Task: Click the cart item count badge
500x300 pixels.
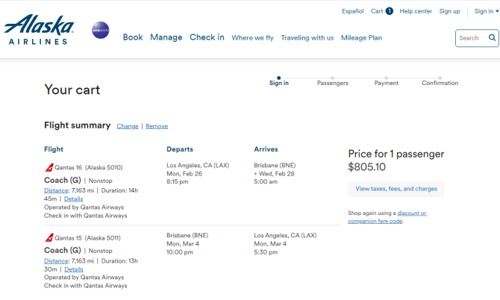Action: 390,11
